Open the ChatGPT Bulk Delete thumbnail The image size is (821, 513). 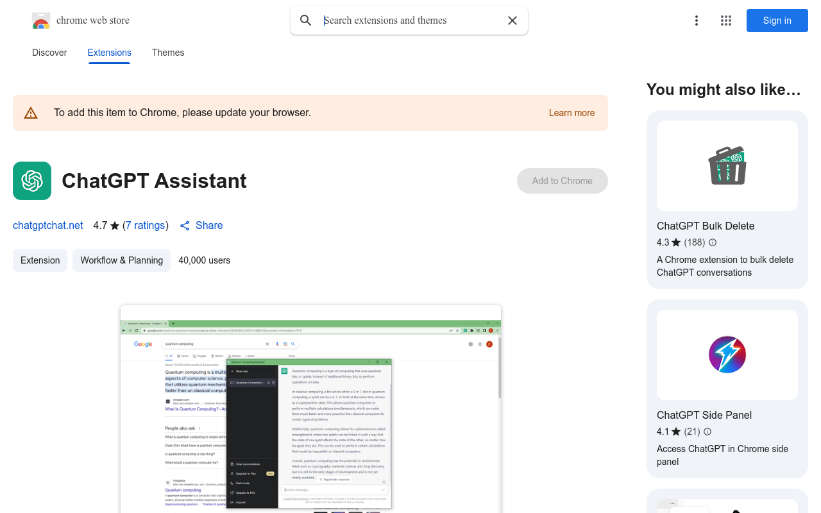click(x=727, y=165)
